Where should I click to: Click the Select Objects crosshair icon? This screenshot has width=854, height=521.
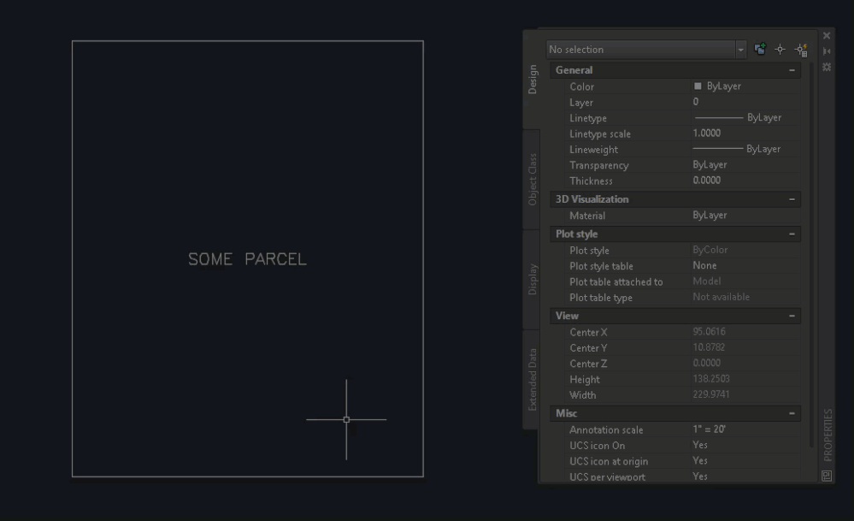coord(780,49)
